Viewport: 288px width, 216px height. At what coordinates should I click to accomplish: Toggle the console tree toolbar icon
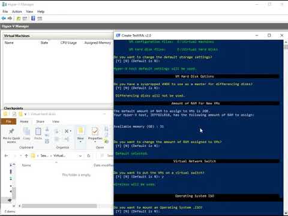(x=25, y=19)
